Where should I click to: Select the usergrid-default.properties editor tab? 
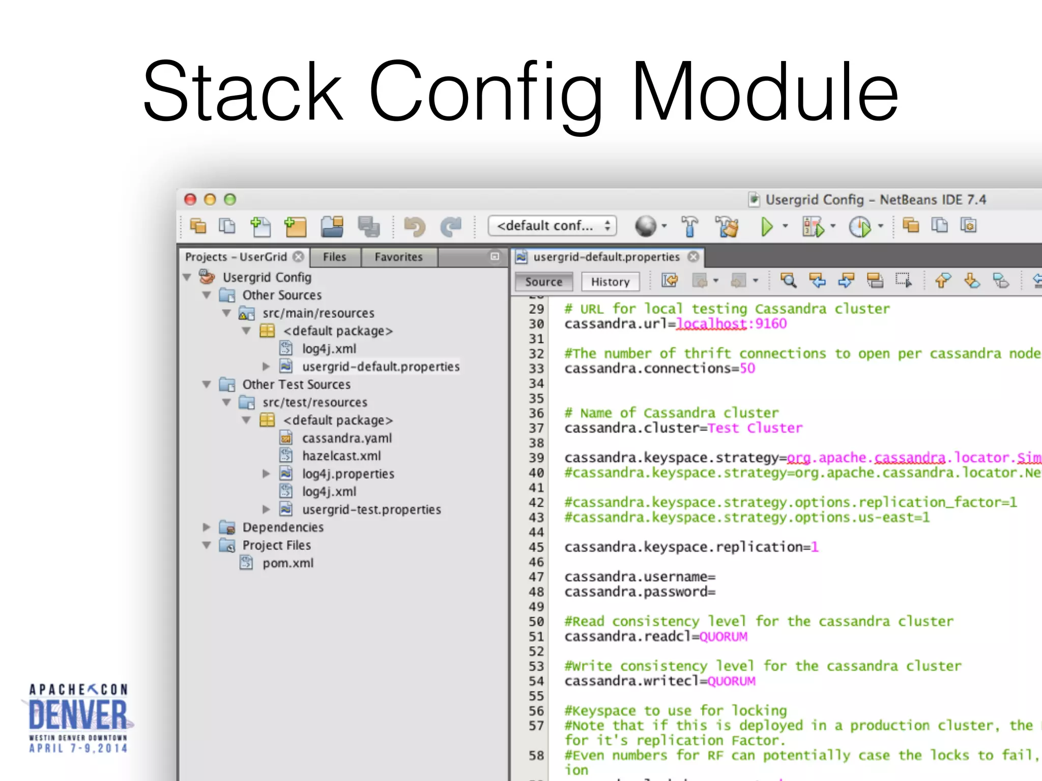click(606, 257)
